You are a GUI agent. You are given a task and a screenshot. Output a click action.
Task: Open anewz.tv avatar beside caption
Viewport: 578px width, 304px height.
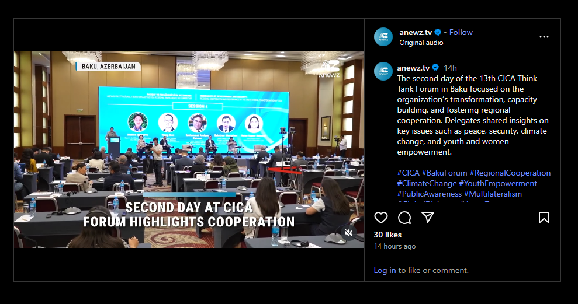(383, 71)
